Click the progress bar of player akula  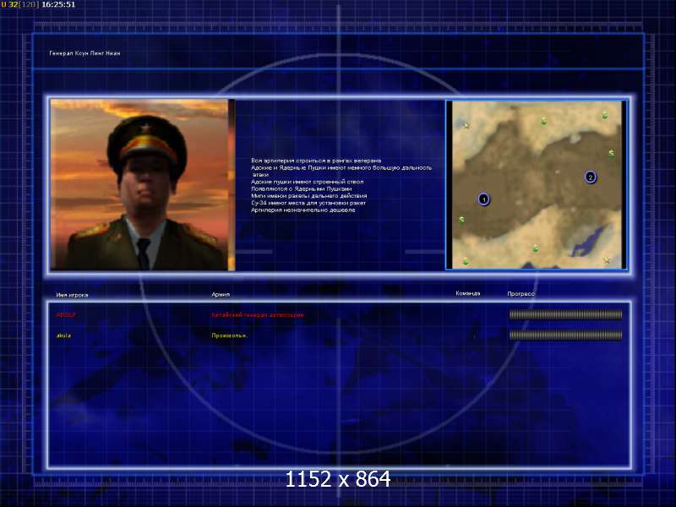pyautogui.click(x=565, y=335)
